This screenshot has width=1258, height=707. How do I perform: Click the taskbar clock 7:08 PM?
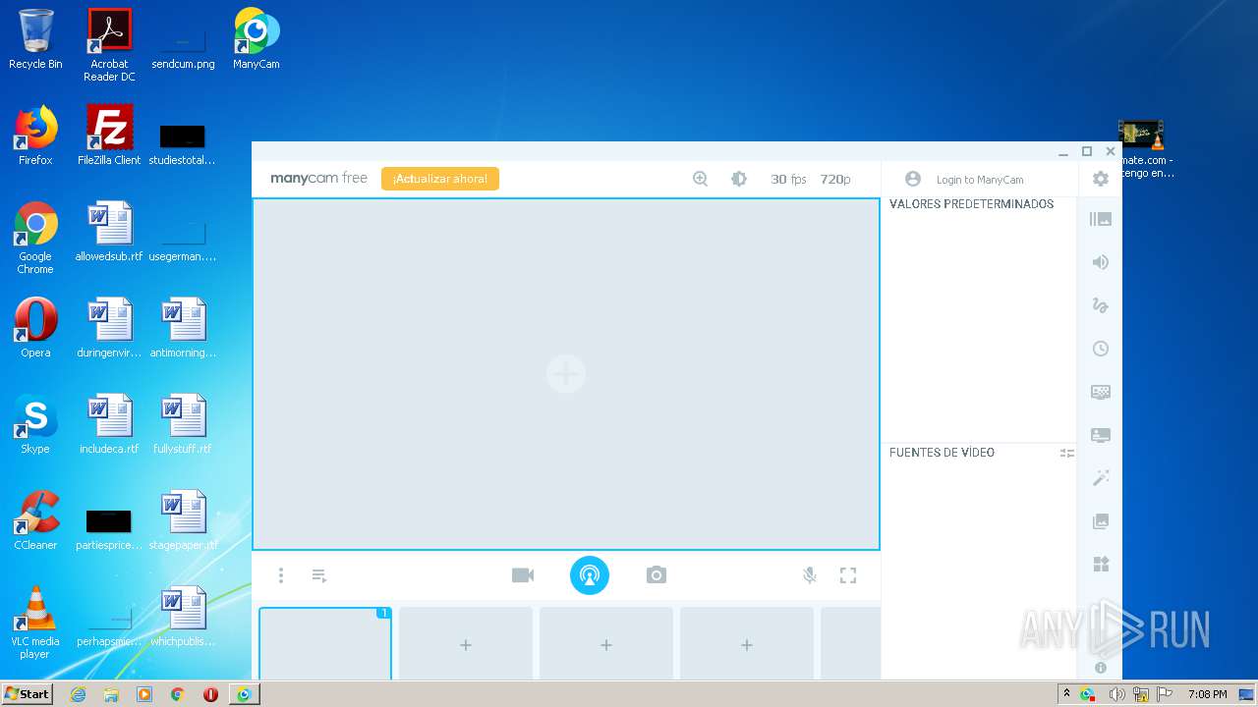(x=1207, y=694)
